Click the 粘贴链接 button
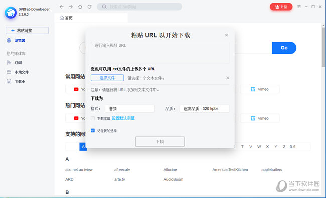326x198 pixels. [27, 31]
